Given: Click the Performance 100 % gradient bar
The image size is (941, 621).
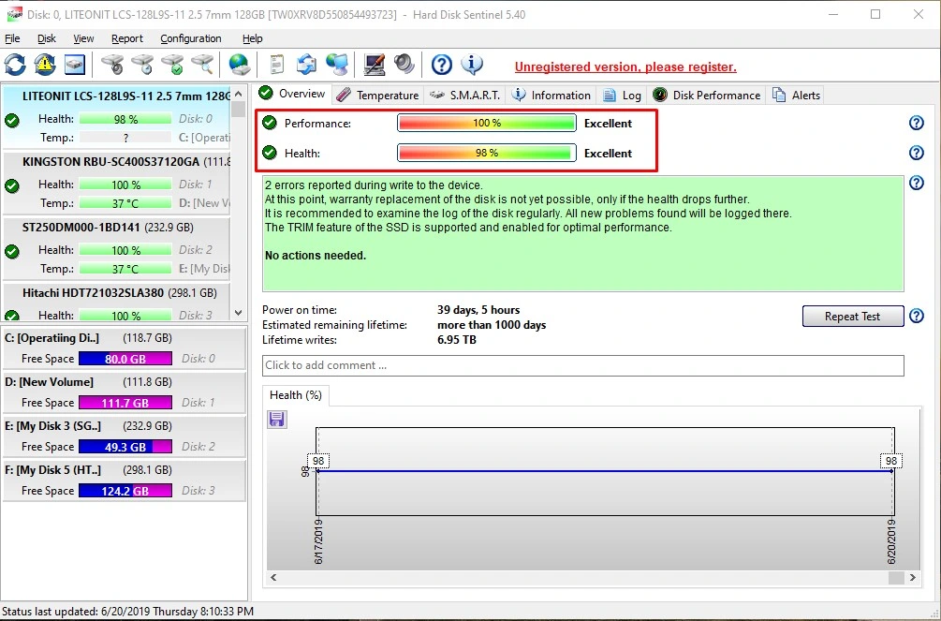Looking at the screenshot, I should [487, 123].
